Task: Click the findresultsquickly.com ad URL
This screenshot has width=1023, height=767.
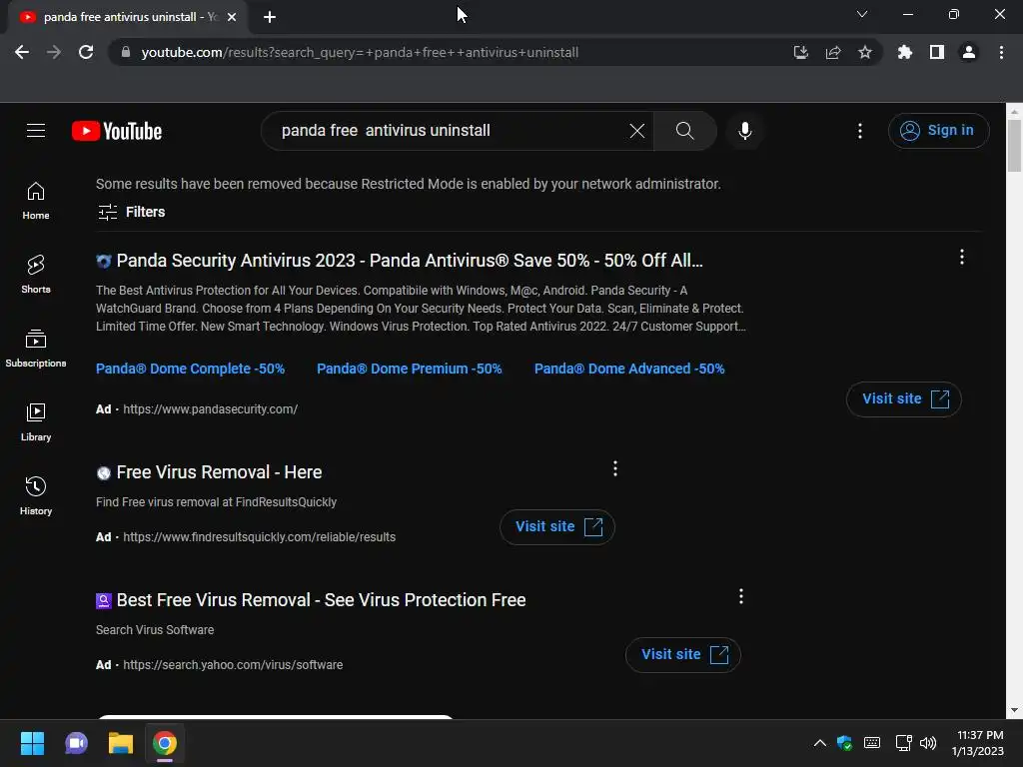Action: 259,536
